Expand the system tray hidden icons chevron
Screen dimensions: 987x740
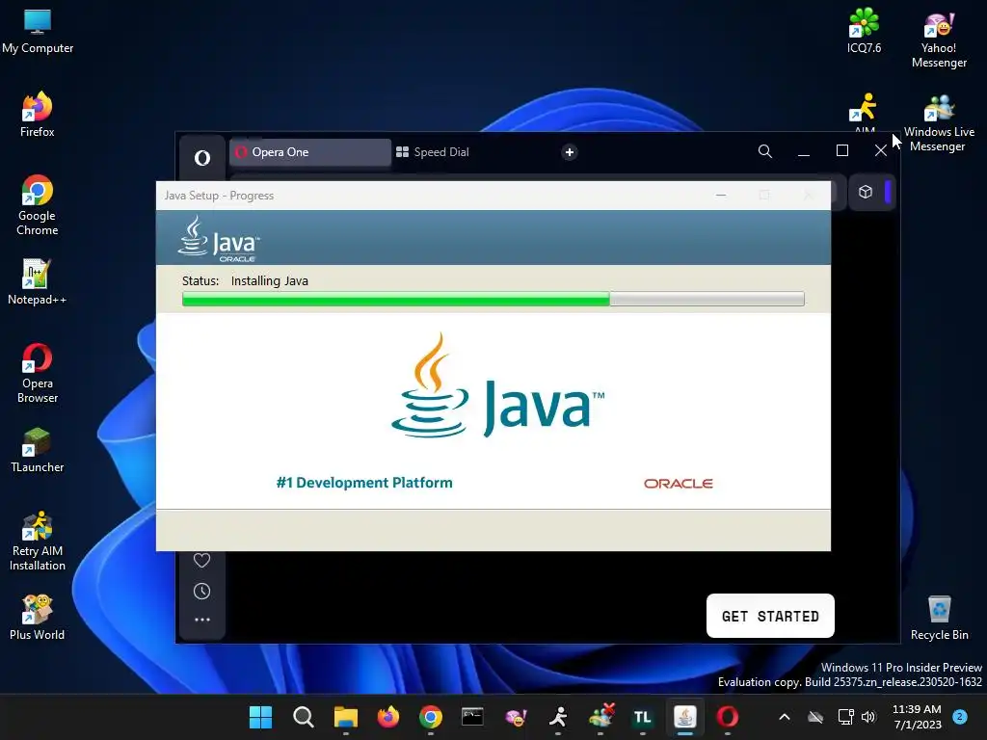point(785,717)
